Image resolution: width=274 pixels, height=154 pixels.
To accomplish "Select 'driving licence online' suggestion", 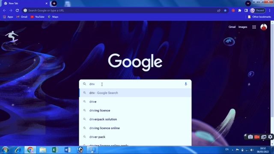I will pyautogui.click(x=135, y=128).
